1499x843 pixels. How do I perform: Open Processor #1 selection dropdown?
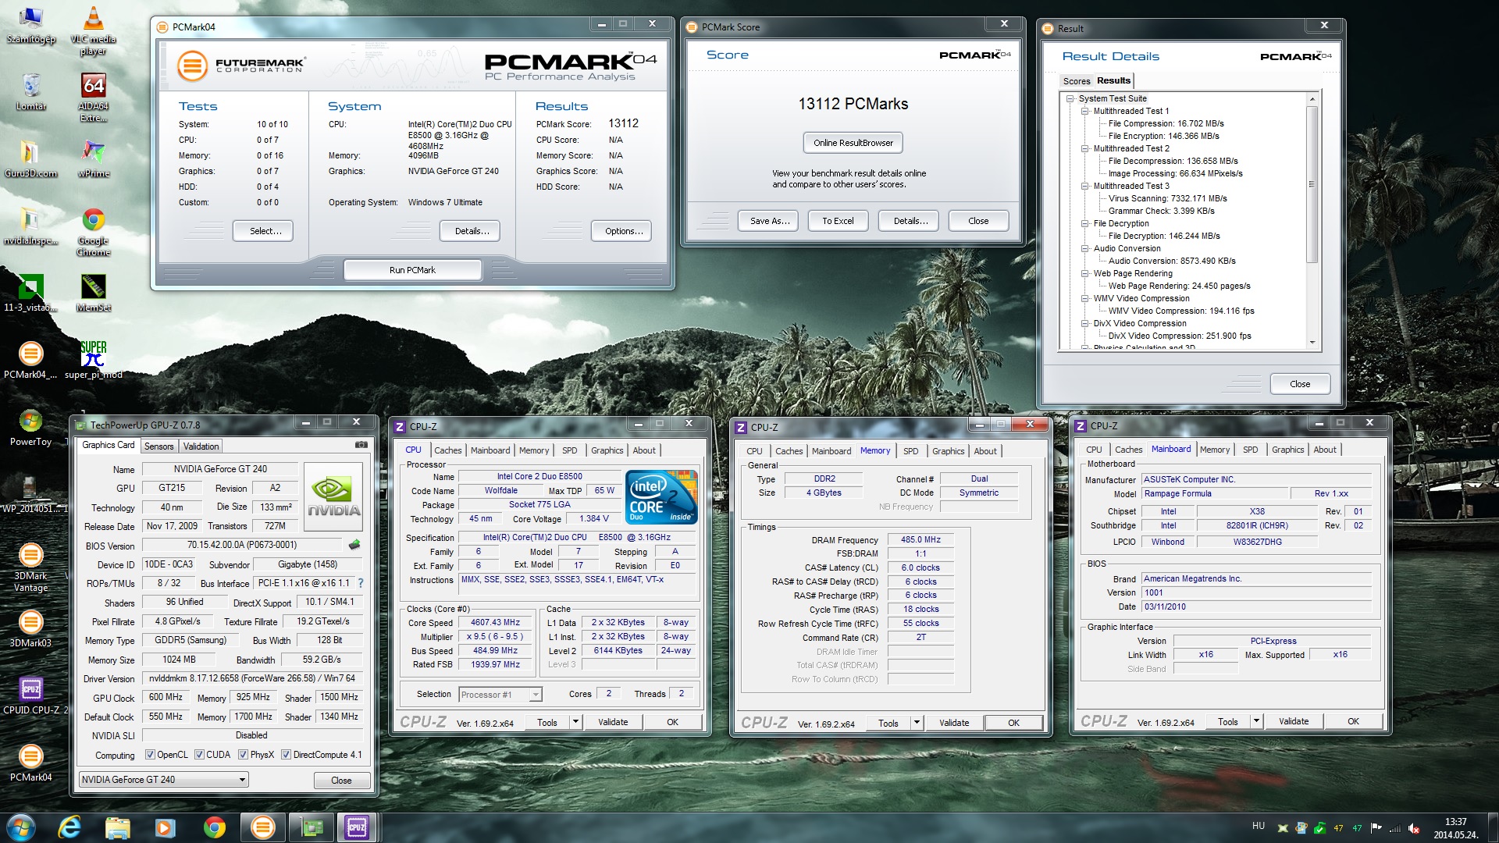(x=500, y=695)
